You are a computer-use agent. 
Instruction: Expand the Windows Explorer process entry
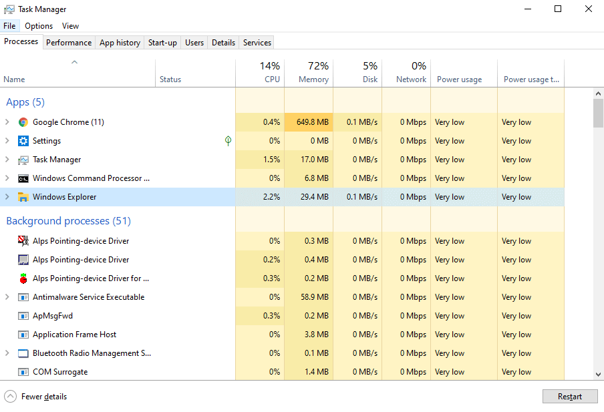click(x=7, y=196)
